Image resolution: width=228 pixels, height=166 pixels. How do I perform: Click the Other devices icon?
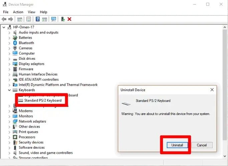pyautogui.click(x=15, y=127)
